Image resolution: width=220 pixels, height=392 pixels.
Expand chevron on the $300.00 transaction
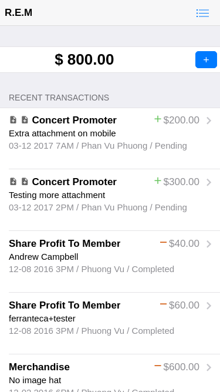coord(209,182)
